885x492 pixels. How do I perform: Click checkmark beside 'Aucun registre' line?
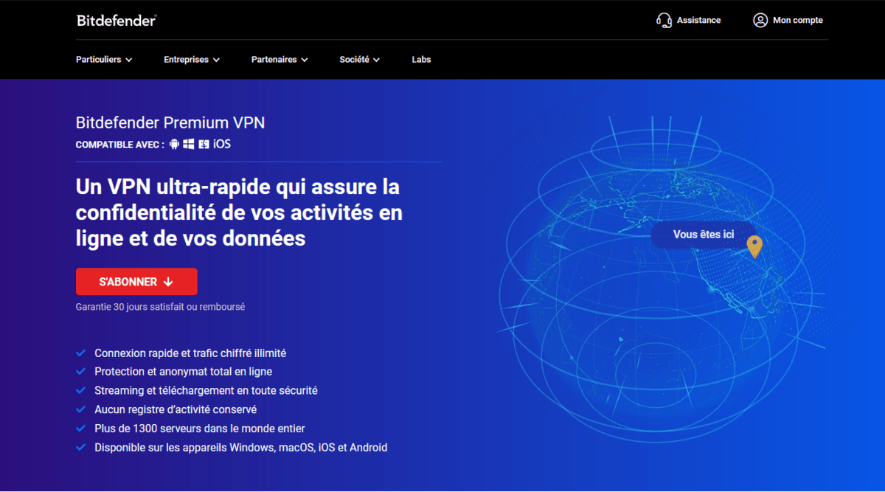click(80, 409)
